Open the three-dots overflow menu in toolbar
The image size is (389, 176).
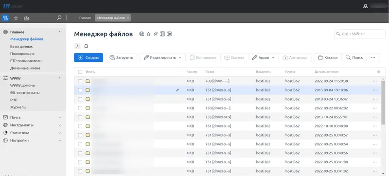[x=373, y=57]
